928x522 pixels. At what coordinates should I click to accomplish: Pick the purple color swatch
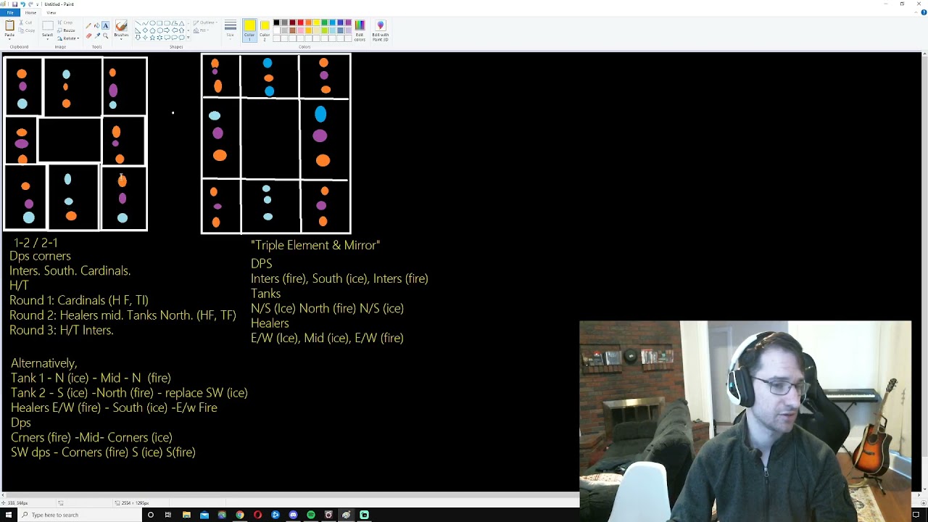click(348, 22)
